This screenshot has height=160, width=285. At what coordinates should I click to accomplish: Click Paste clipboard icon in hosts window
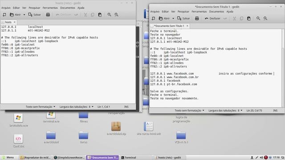pos(100,15)
